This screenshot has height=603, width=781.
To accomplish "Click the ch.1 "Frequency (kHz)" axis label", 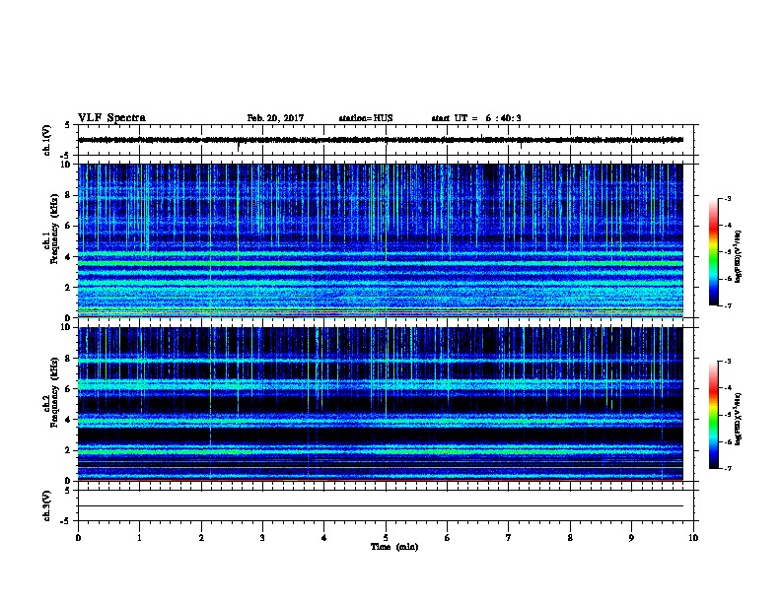I will pos(53,229).
